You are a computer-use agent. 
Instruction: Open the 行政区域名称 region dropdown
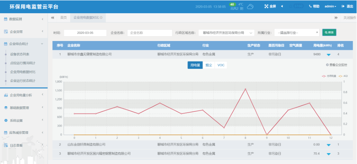point(226,33)
